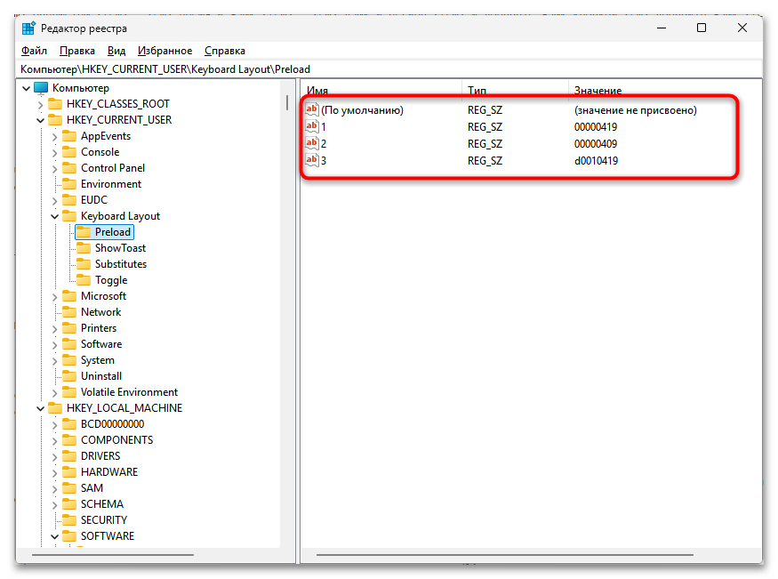Collapse the Компьютер root node
778x579 pixels.
pos(27,88)
